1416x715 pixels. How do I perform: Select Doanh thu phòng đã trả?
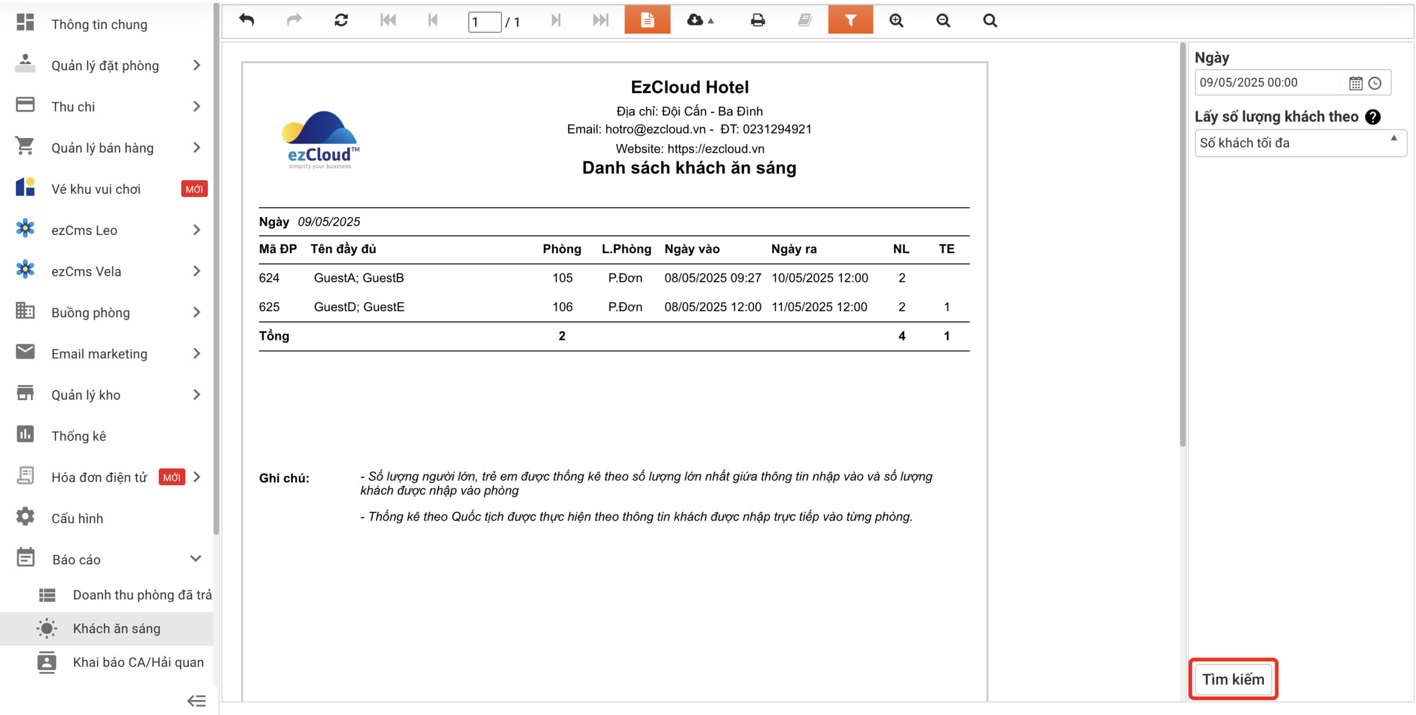142,595
